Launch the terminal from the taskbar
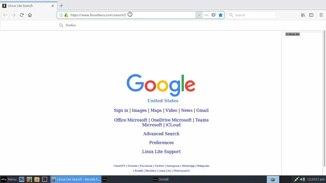The width and height of the screenshot is (326, 183). 45,179
